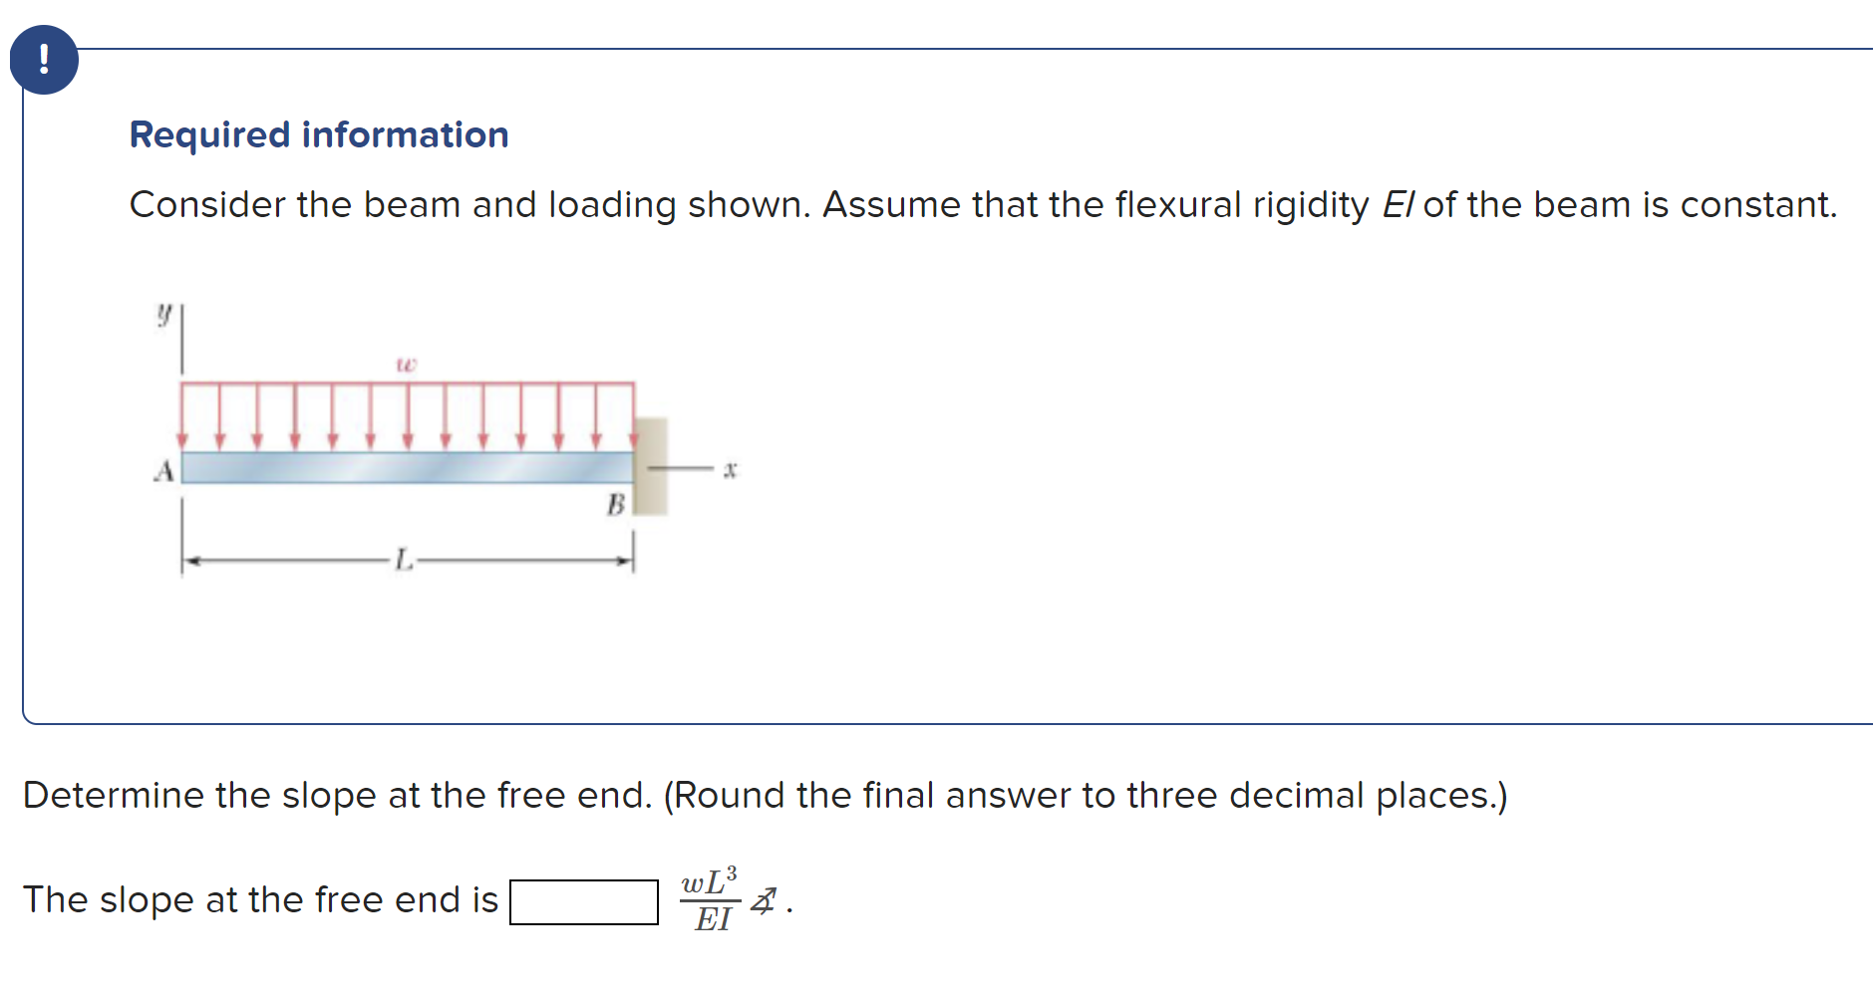Click the w label above the load arrows
The height and width of the screenshot is (992, 1873).
click(x=407, y=365)
